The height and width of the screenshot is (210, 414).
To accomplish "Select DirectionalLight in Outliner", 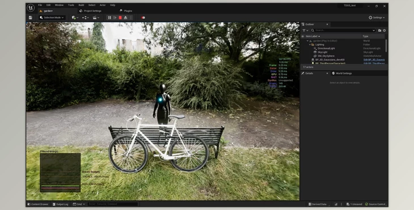I will [x=326, y=48].
